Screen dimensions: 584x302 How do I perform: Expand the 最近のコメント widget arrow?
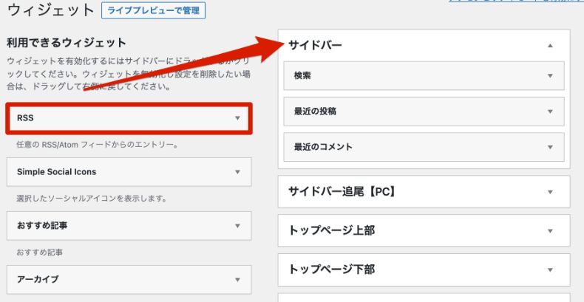click(550, 147)
